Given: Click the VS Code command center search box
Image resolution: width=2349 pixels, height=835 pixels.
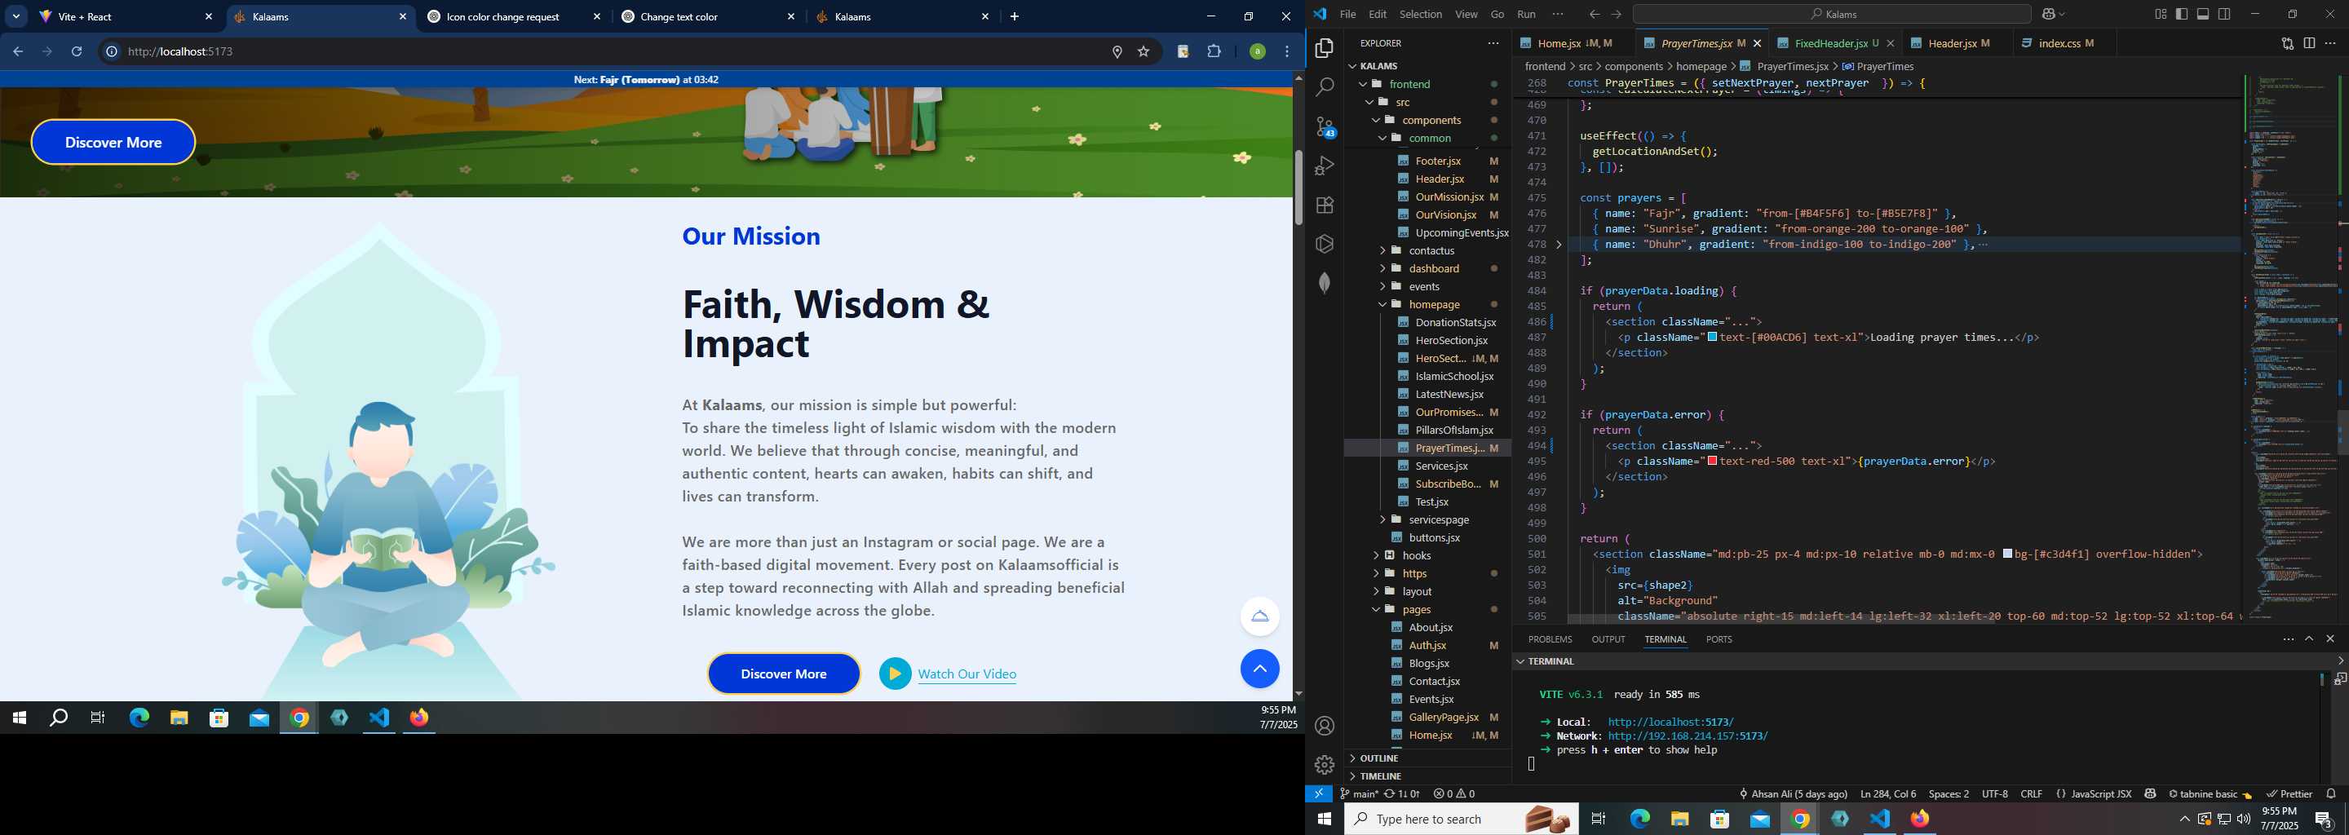Looking at the screenshot, I should (1832, 14).
